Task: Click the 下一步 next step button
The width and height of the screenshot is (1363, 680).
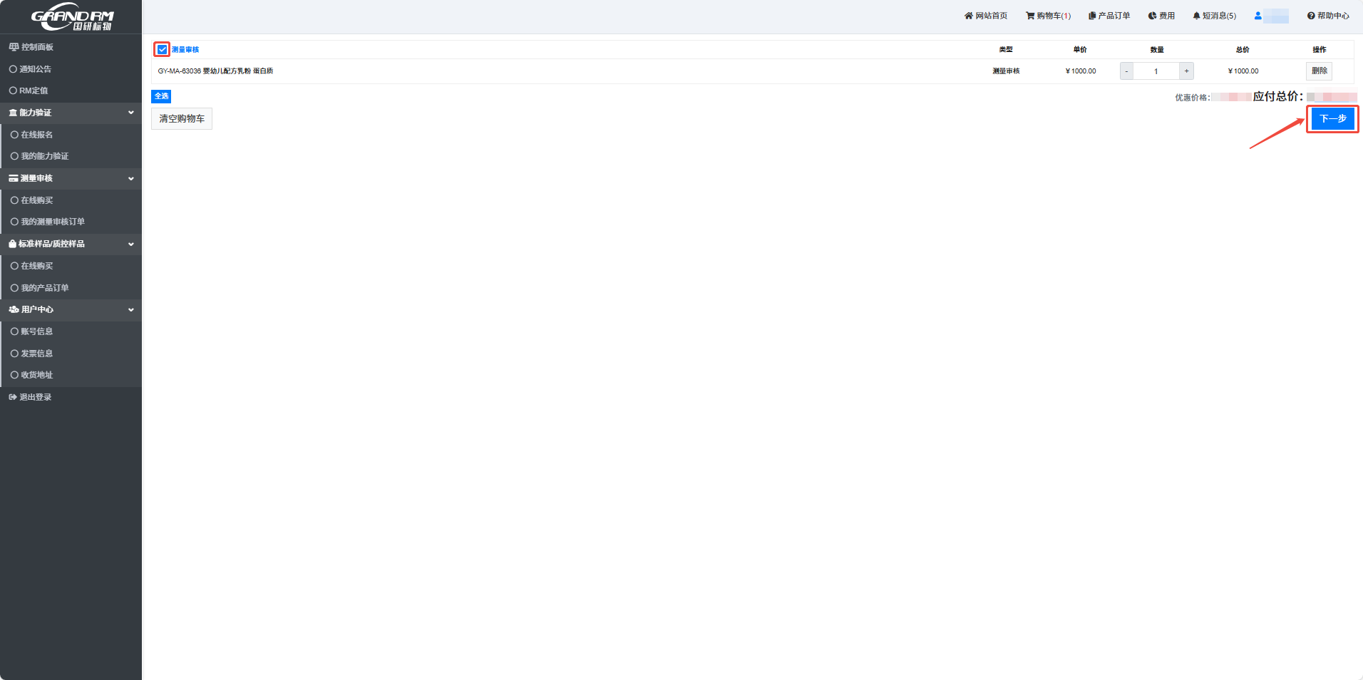Action: tap(1332, 118)
